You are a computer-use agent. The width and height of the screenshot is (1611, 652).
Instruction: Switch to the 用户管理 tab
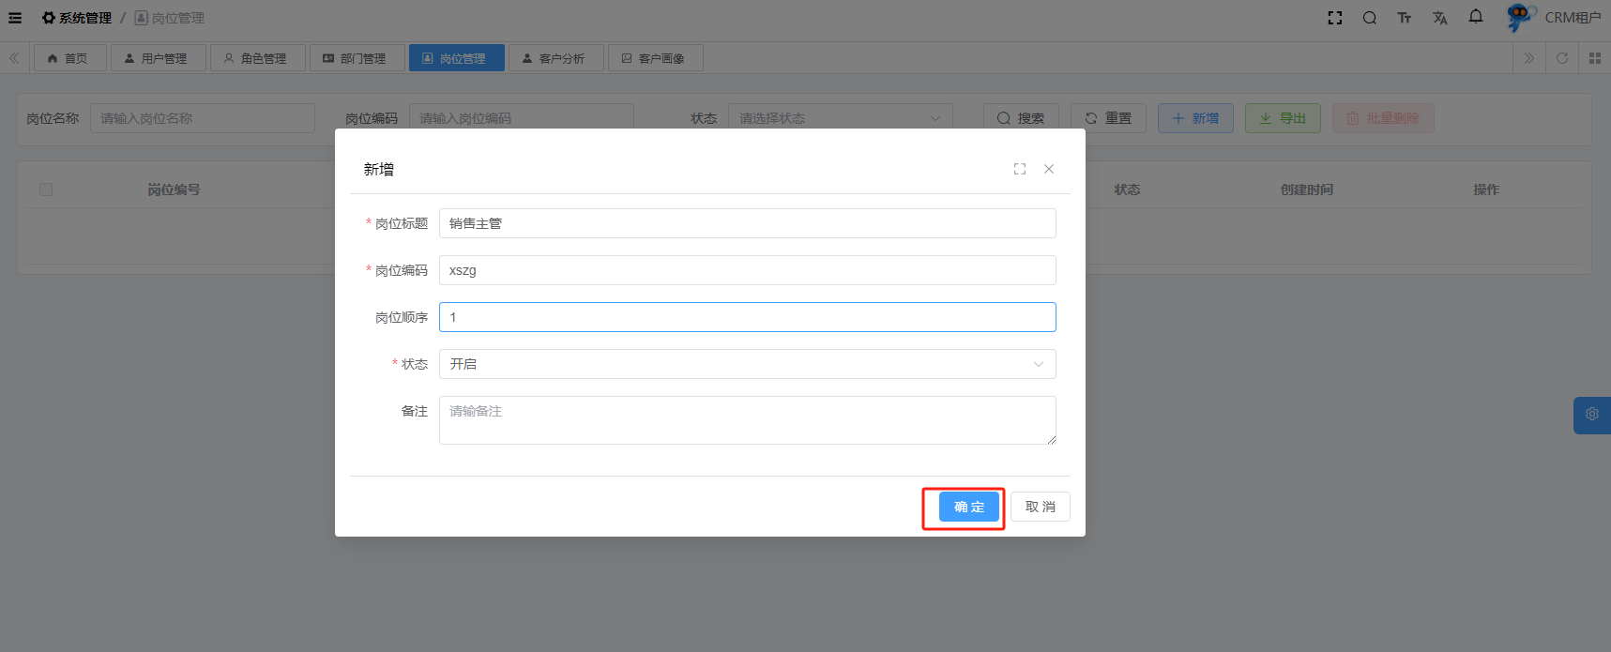(158, 58)
